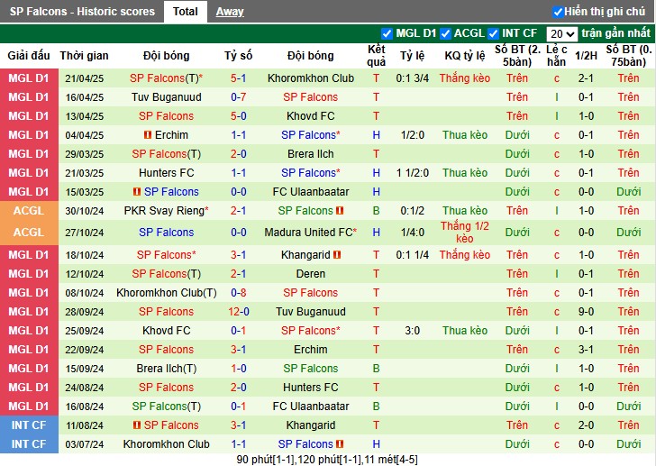Open Madura United FC team link

tap(308, 233)
